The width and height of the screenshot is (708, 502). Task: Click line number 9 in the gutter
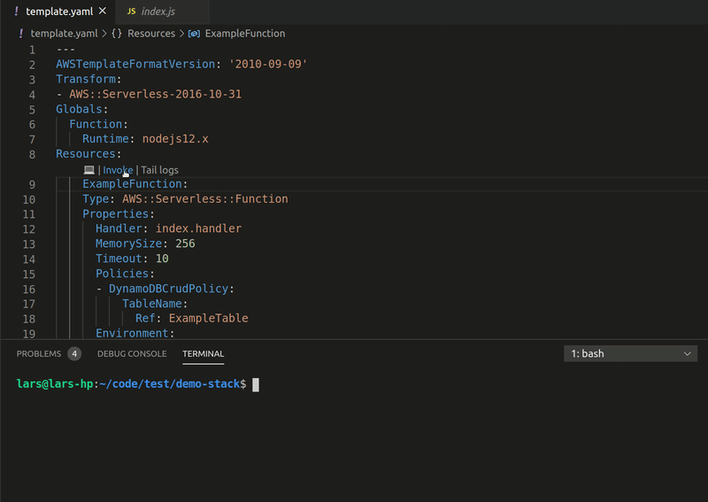click(x=32, y=184)
